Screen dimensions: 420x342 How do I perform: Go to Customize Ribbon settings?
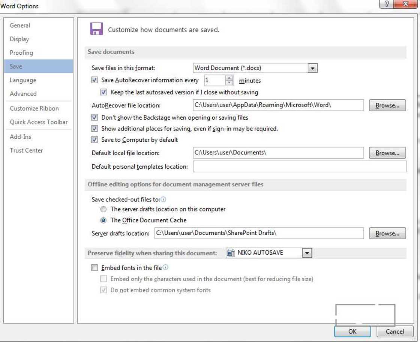[x=34, y=108]
